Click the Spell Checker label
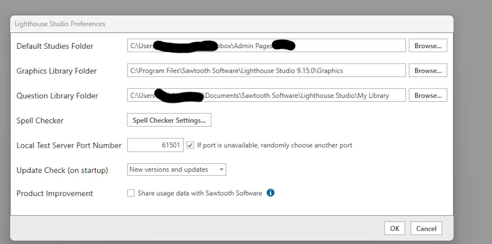 click(x=40, y=121)
